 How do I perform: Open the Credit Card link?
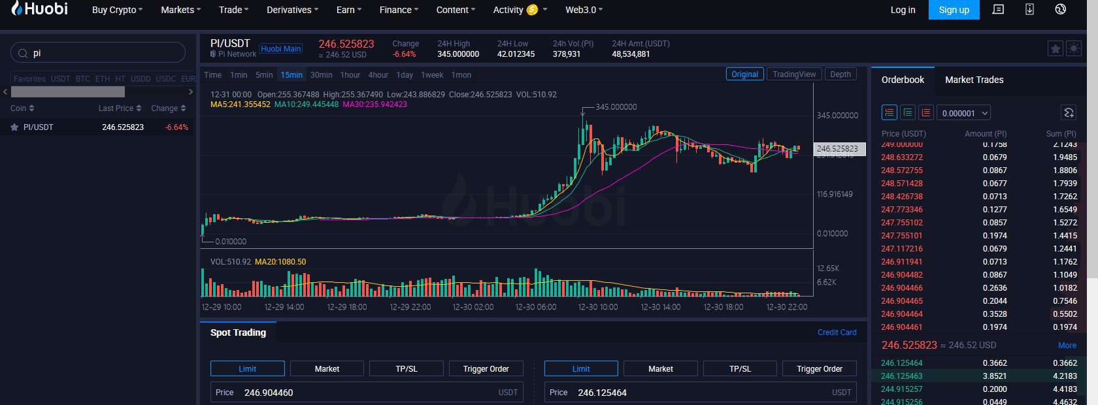coord(837,332)
